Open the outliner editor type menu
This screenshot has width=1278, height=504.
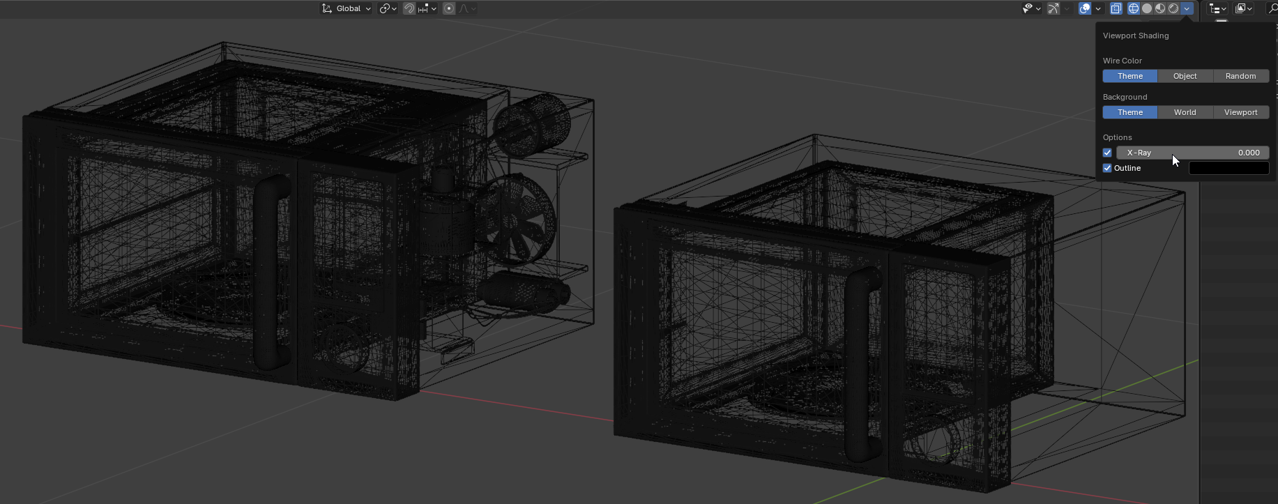tap(1218, 8)
